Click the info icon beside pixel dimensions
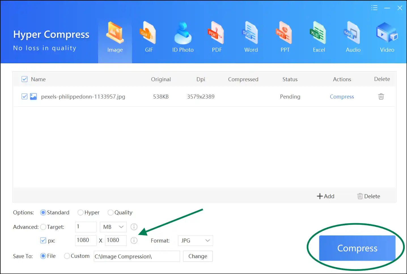Screen dimensions: 407x274 134,240
